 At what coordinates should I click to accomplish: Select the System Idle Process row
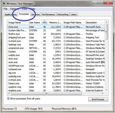(x=56, y=30)
